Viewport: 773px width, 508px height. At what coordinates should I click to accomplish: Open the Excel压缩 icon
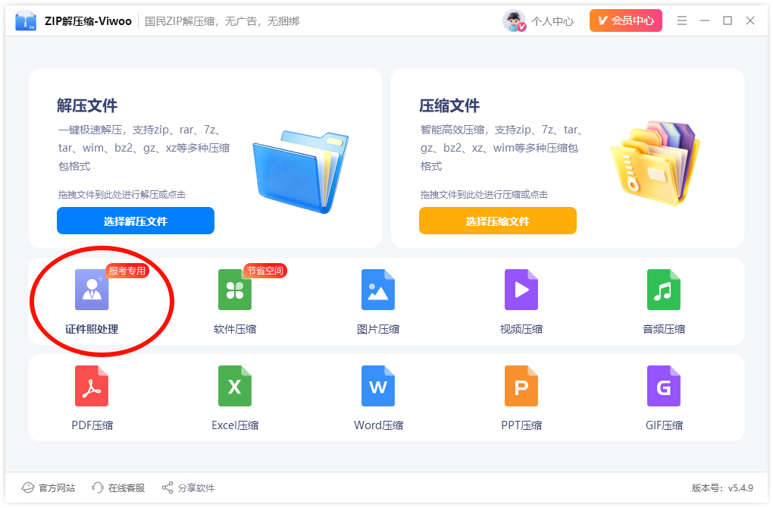pos(235,386)
